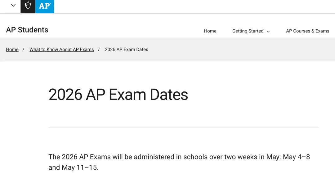Click the slash before 2026 AP Exam Dates breadcrumb

pyautogui.click(x=99, y=49)
